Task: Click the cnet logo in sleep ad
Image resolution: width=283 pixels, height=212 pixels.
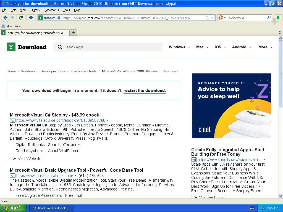Action: click(205, 129)
